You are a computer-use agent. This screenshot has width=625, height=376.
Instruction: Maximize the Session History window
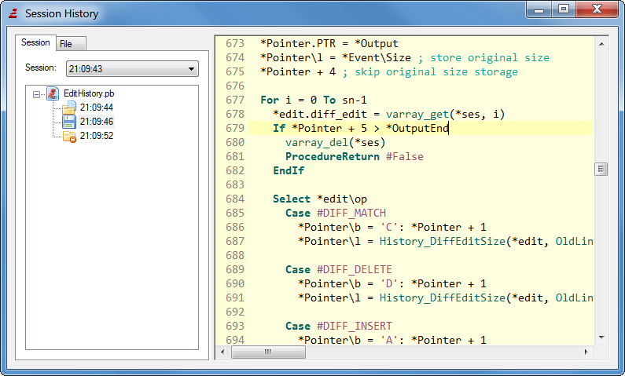click(x=563, y=9)
